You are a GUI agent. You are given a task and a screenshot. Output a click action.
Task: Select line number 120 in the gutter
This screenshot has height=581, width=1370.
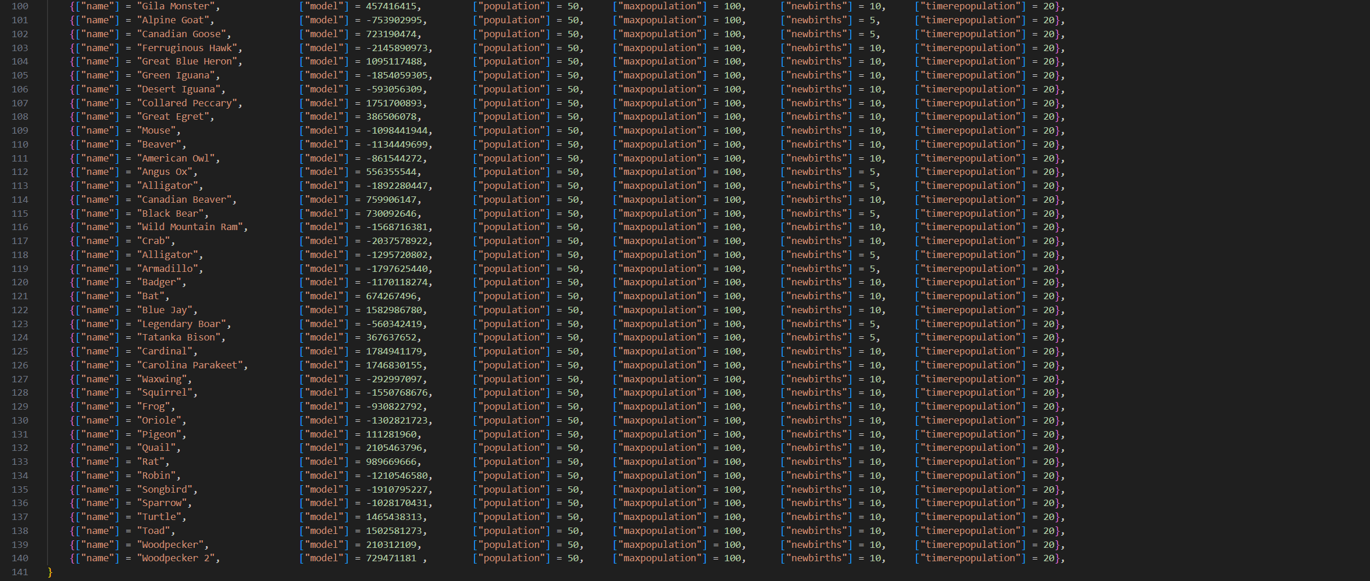(x=20, y=282)
